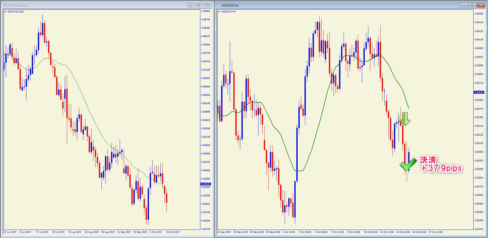Click the 11 Oct 12:00 time label
This screenshot has height=238, width=488.
click(387, 232)
